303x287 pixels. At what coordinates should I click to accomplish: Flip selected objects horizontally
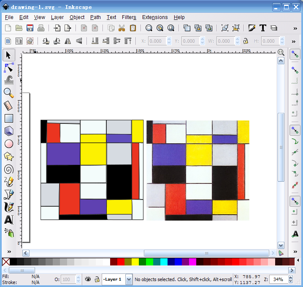click(x=68, y=41)
